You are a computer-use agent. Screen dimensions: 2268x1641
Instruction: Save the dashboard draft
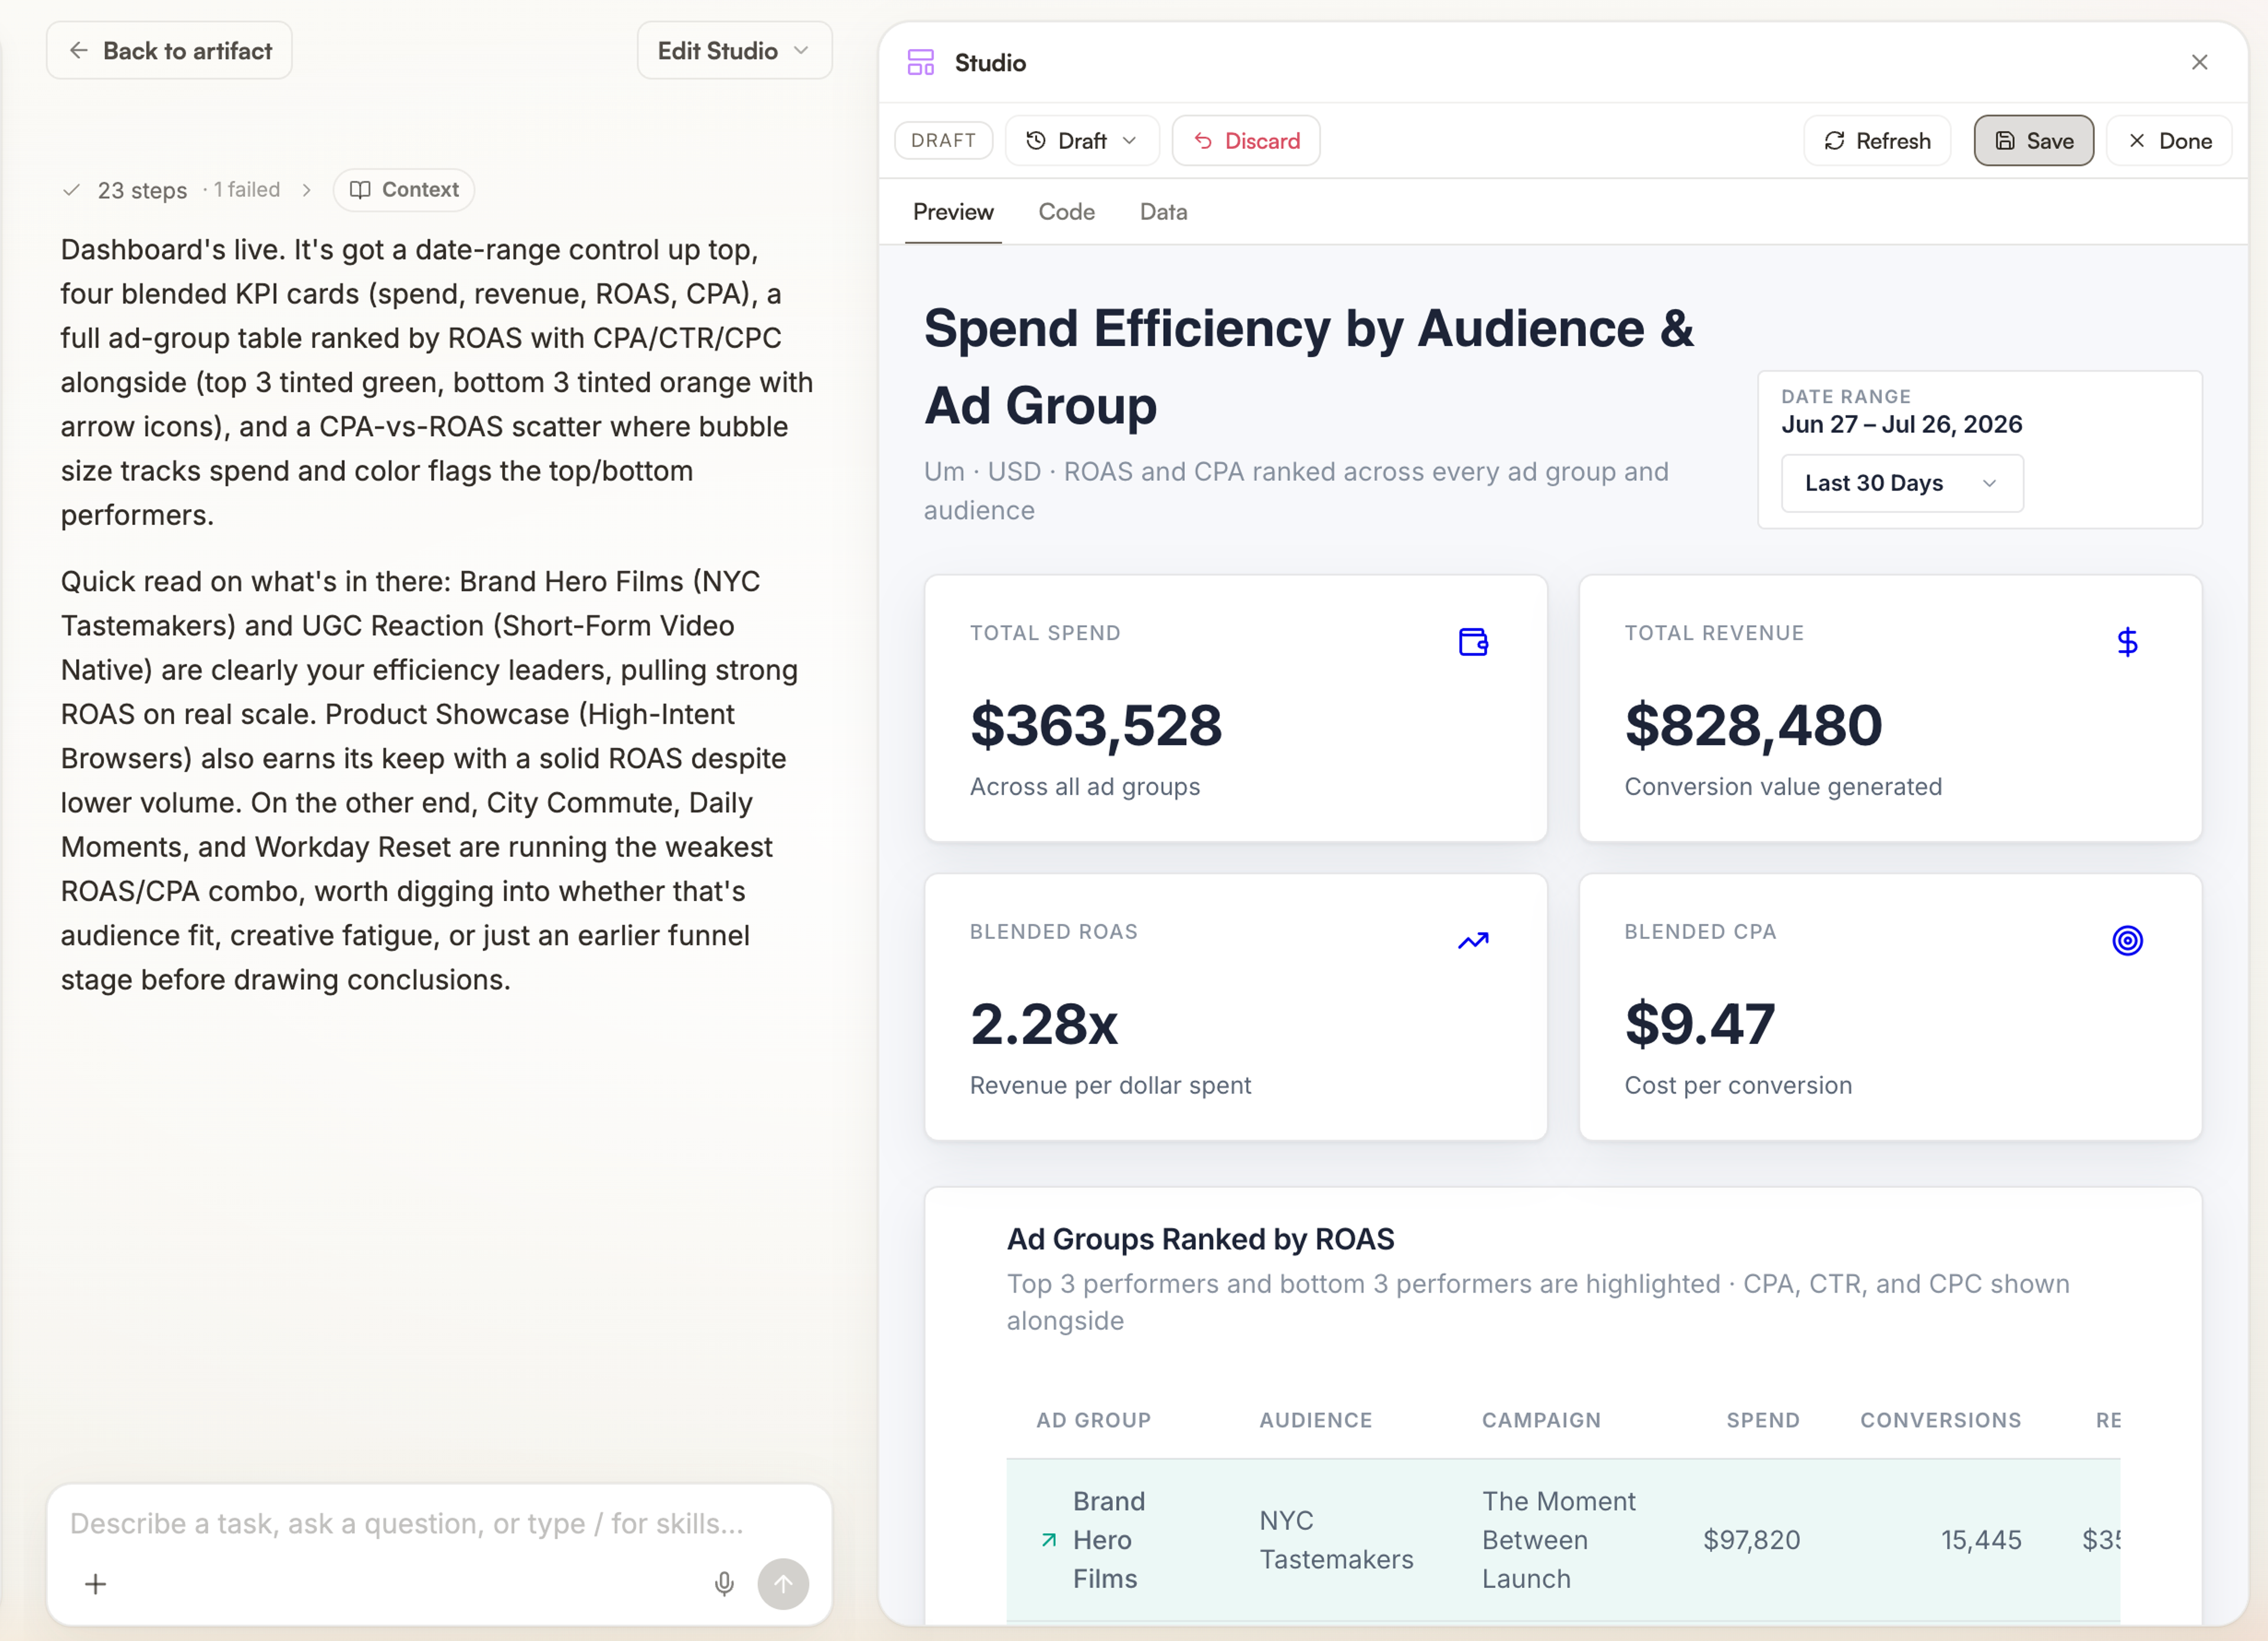(2033, 141)
